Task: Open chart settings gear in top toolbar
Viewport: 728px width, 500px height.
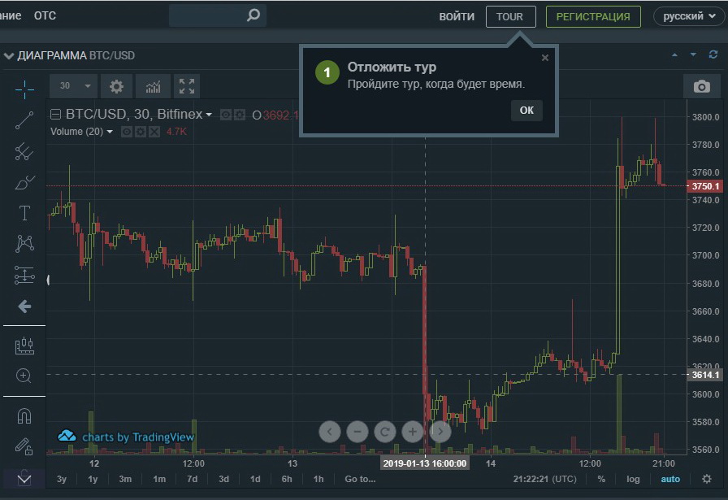Action: coord(116,86)
